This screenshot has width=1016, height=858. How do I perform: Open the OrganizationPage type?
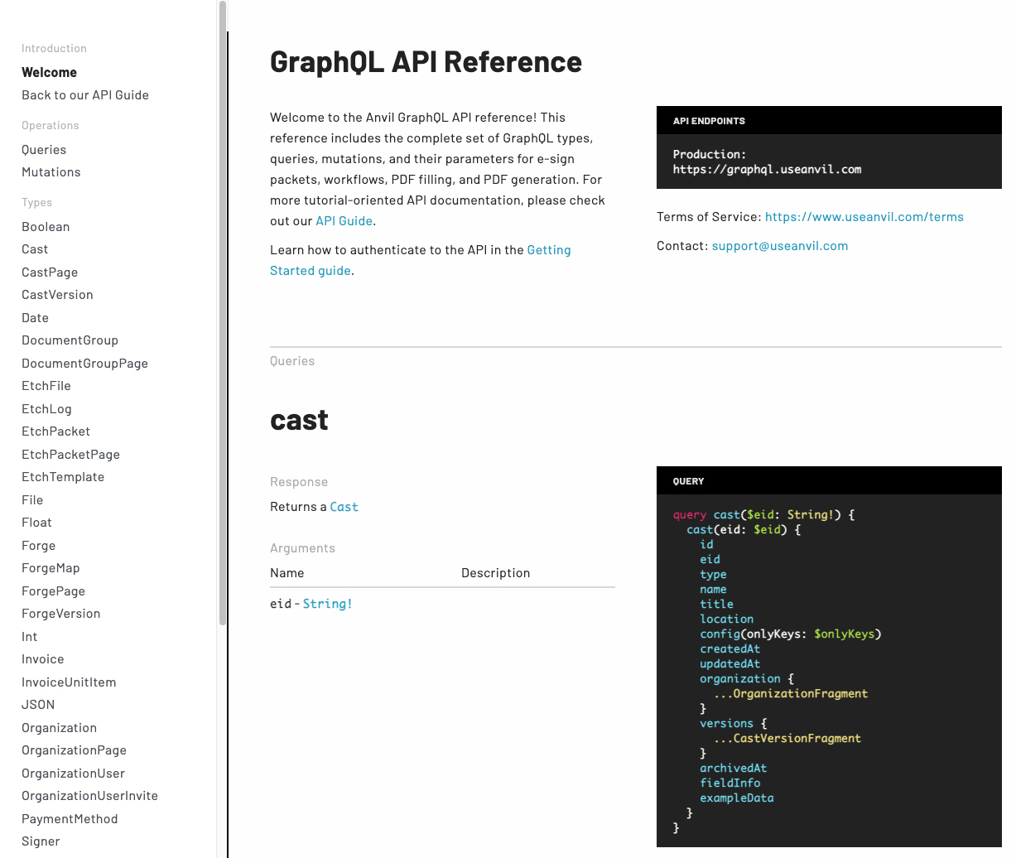[x=74, y=750]
